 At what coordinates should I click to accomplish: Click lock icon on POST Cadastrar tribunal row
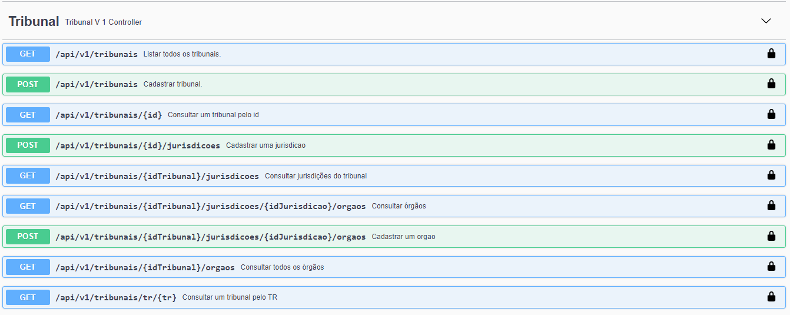pos(771,84)
